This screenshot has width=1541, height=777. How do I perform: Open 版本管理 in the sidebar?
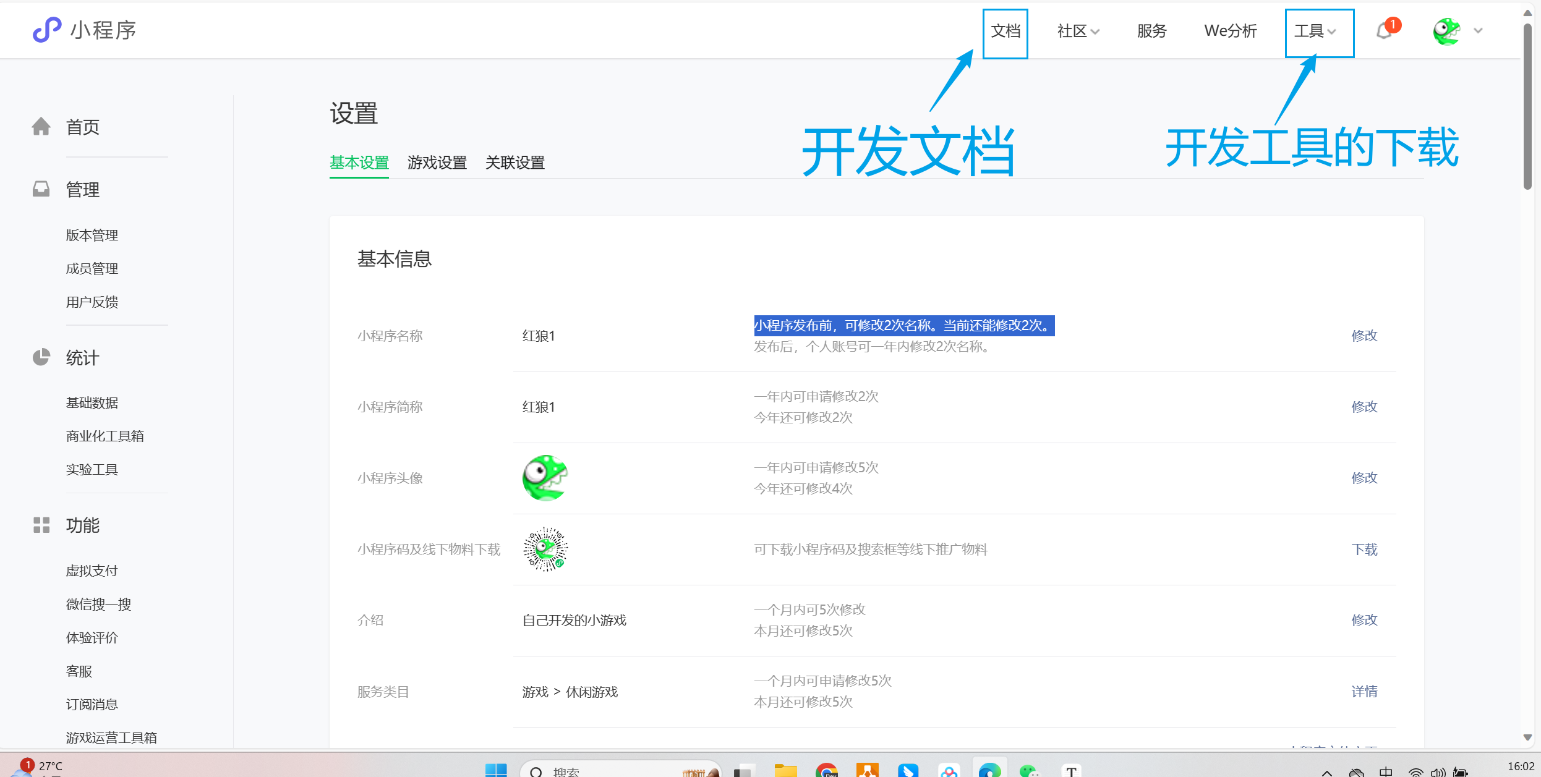point(92,235)
